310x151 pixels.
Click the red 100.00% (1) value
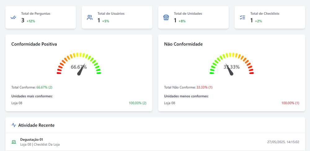pos(290,103)
